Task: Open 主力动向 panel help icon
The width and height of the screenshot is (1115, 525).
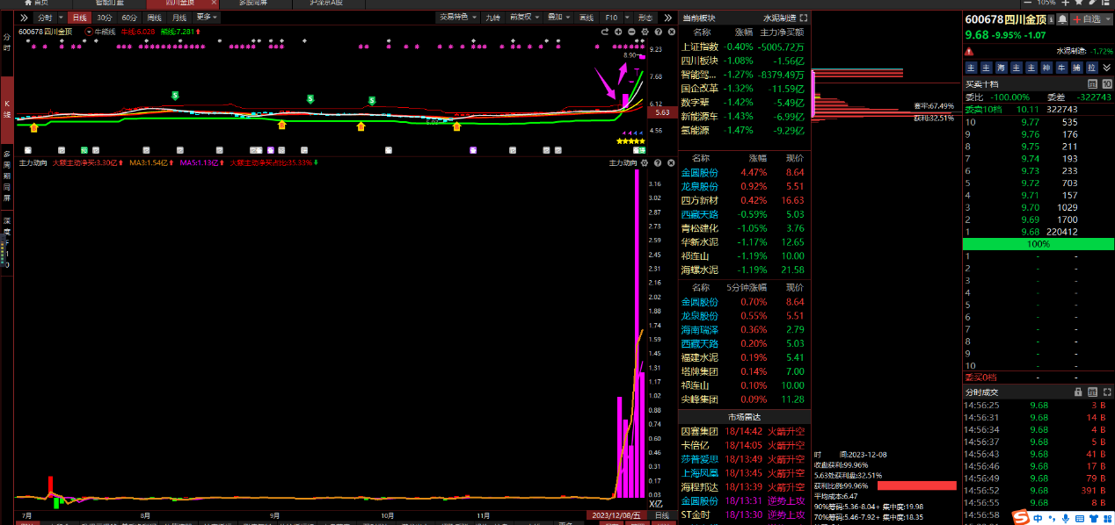Action: 659,163
